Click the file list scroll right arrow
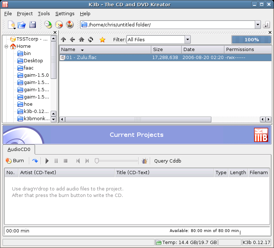274x248 pixels. (269, 119)
